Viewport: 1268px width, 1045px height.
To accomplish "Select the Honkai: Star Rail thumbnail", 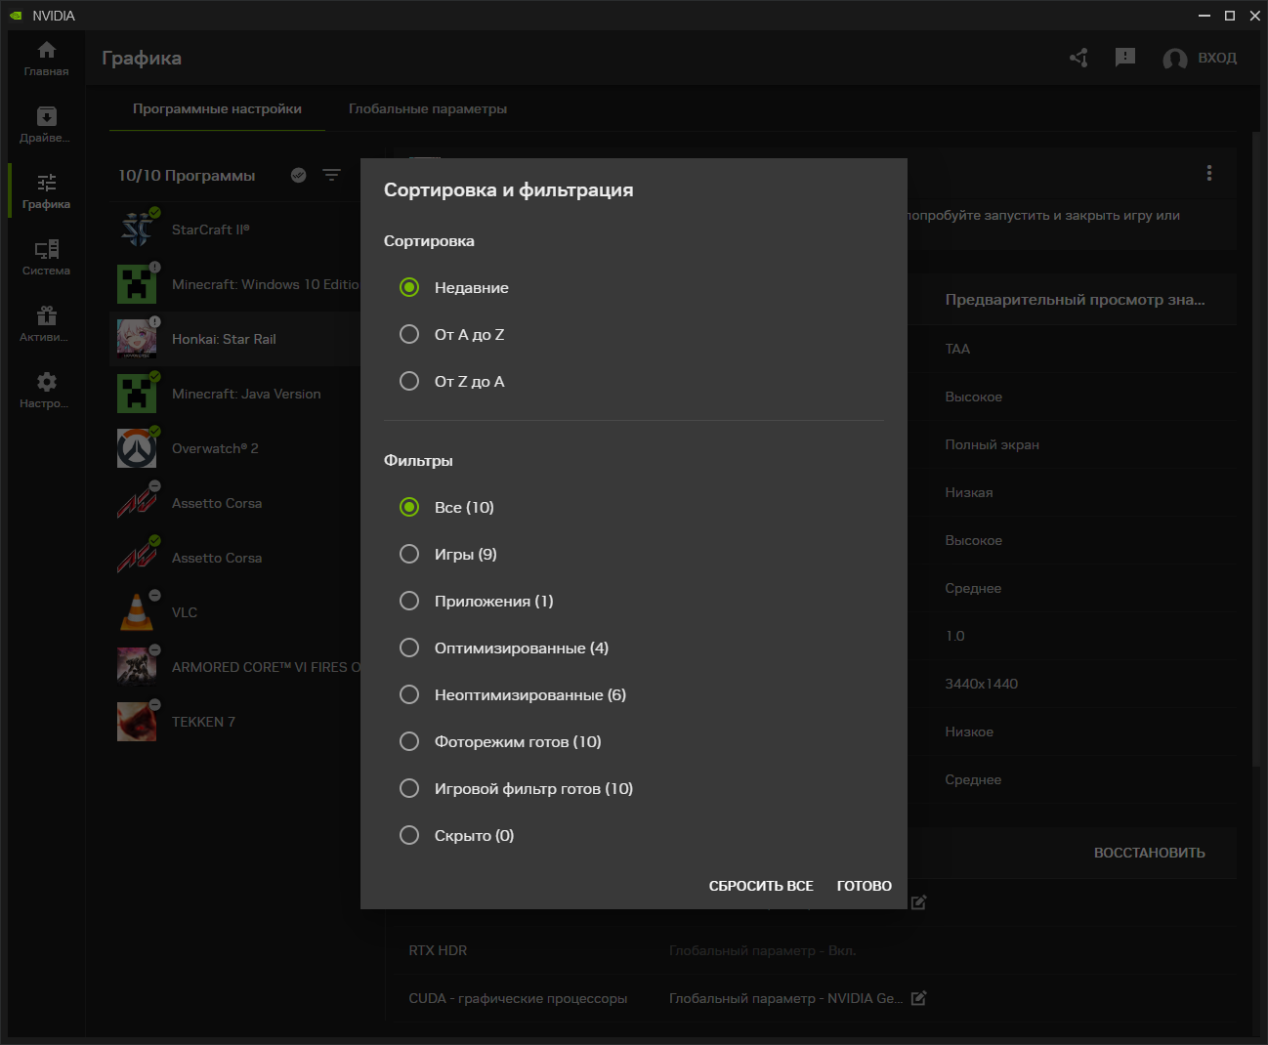I will tap(137, 339).
